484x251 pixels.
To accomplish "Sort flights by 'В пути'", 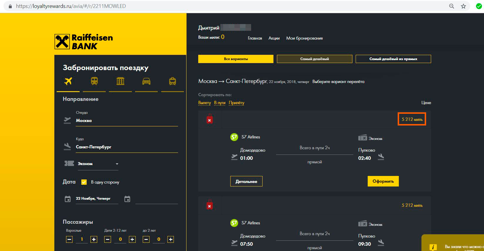I will (220, 103).
